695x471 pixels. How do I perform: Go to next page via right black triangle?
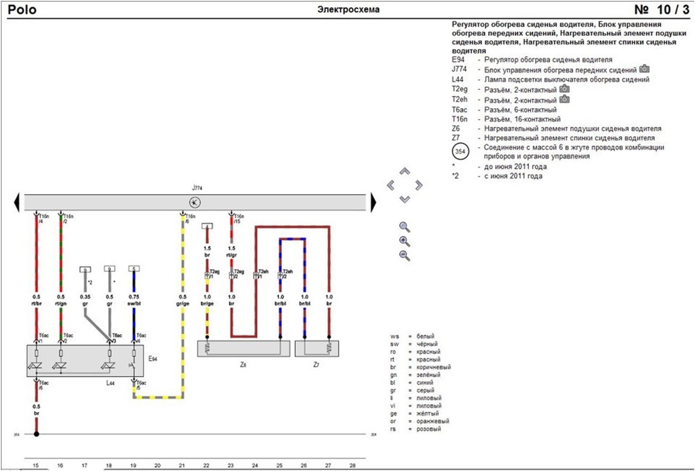pyautogui.click(x=374, y=202)
